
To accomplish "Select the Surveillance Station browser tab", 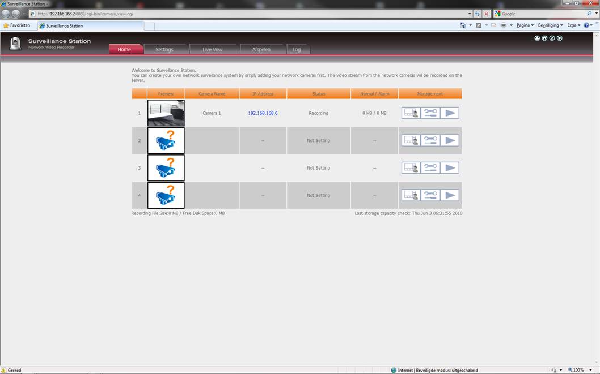I will pos(91,26).
